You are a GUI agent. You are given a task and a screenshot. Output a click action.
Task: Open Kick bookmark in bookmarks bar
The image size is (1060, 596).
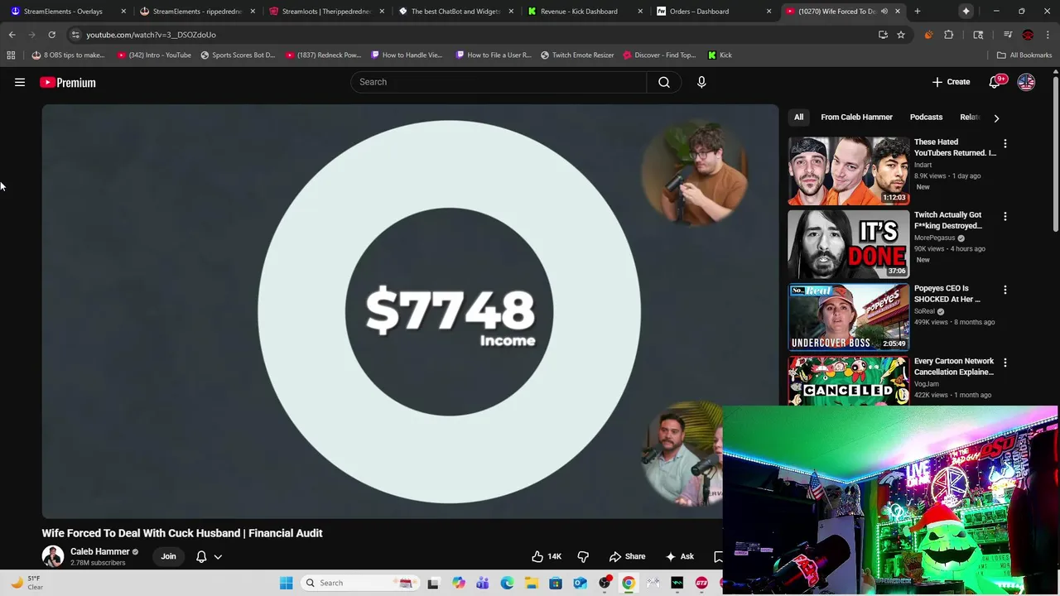point(720,55)
